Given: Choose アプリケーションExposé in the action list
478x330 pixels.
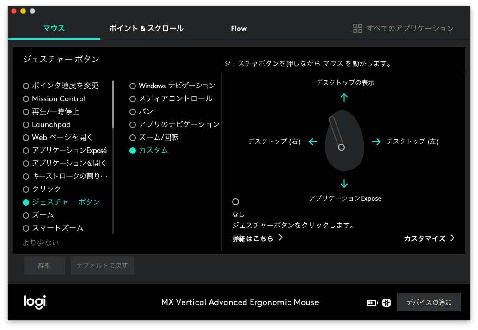Looking at the screenshot, I should [65, 151].
